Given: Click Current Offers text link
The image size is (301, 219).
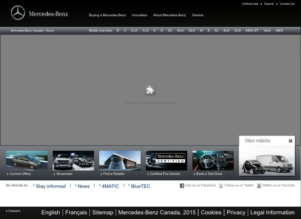Looking at the screenshot, I should click(x=20, y=174).
